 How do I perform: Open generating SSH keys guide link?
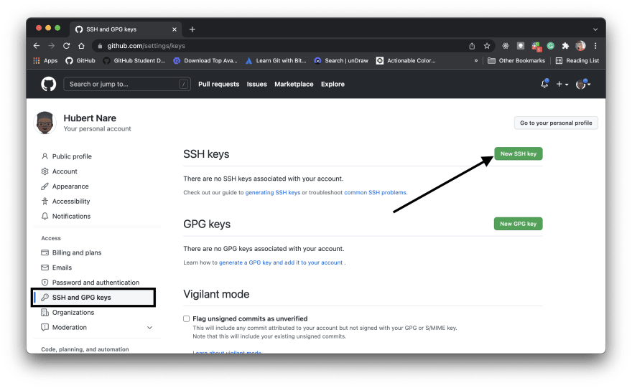(273, 192)
